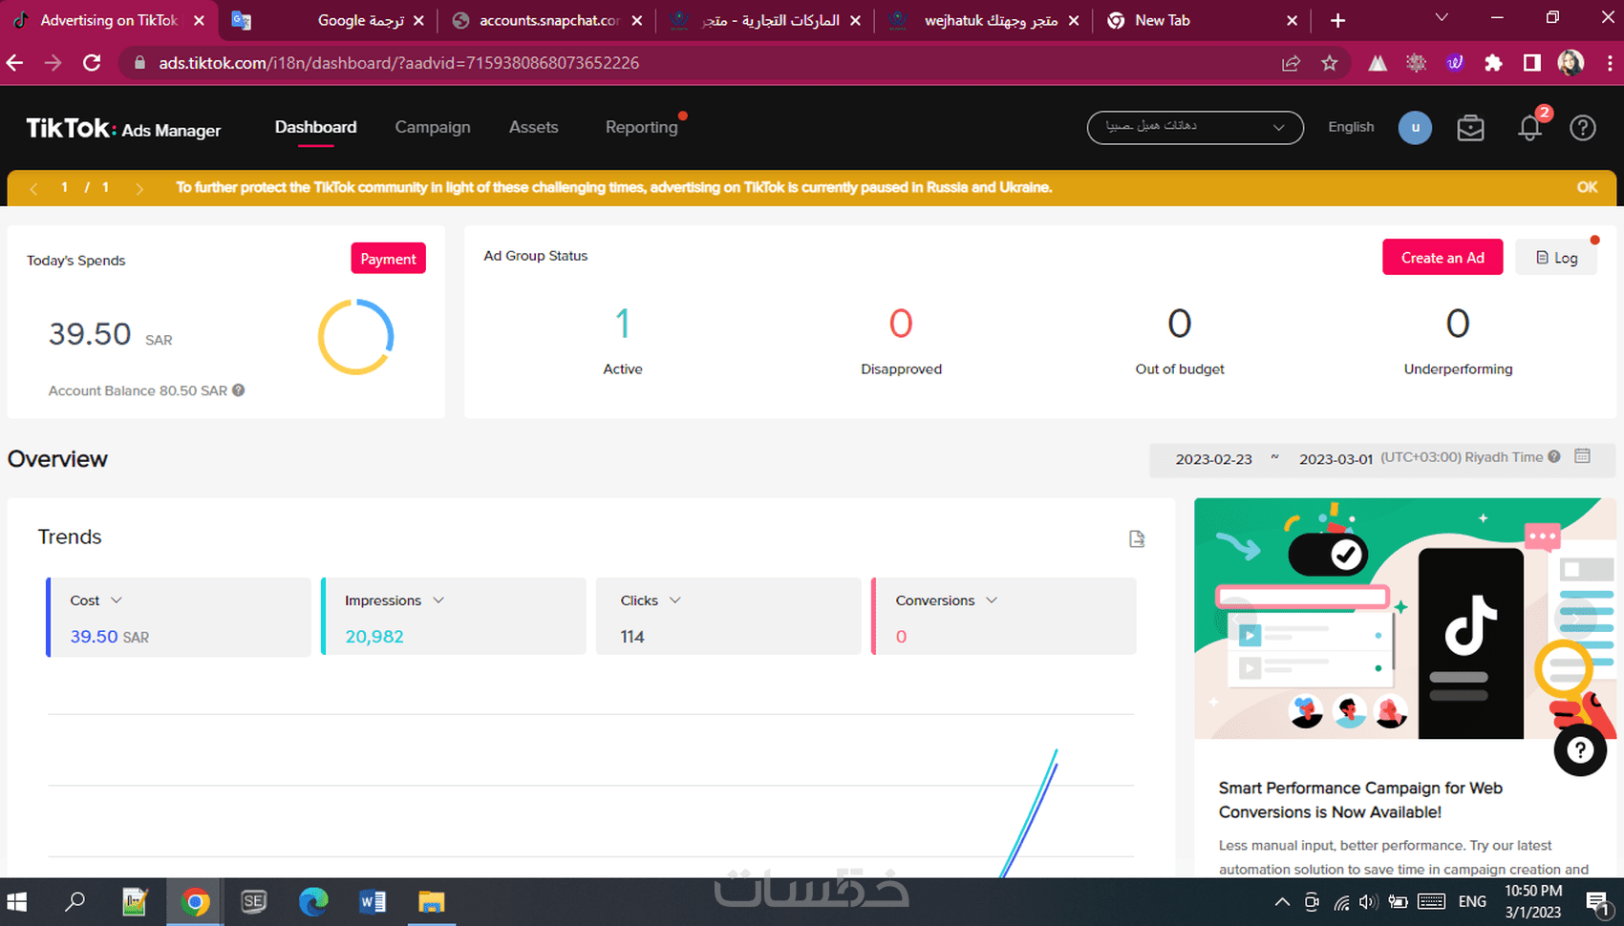Expand the Clicks metric dropdown
Viewport: 1624px width, 926px height.
675,600
